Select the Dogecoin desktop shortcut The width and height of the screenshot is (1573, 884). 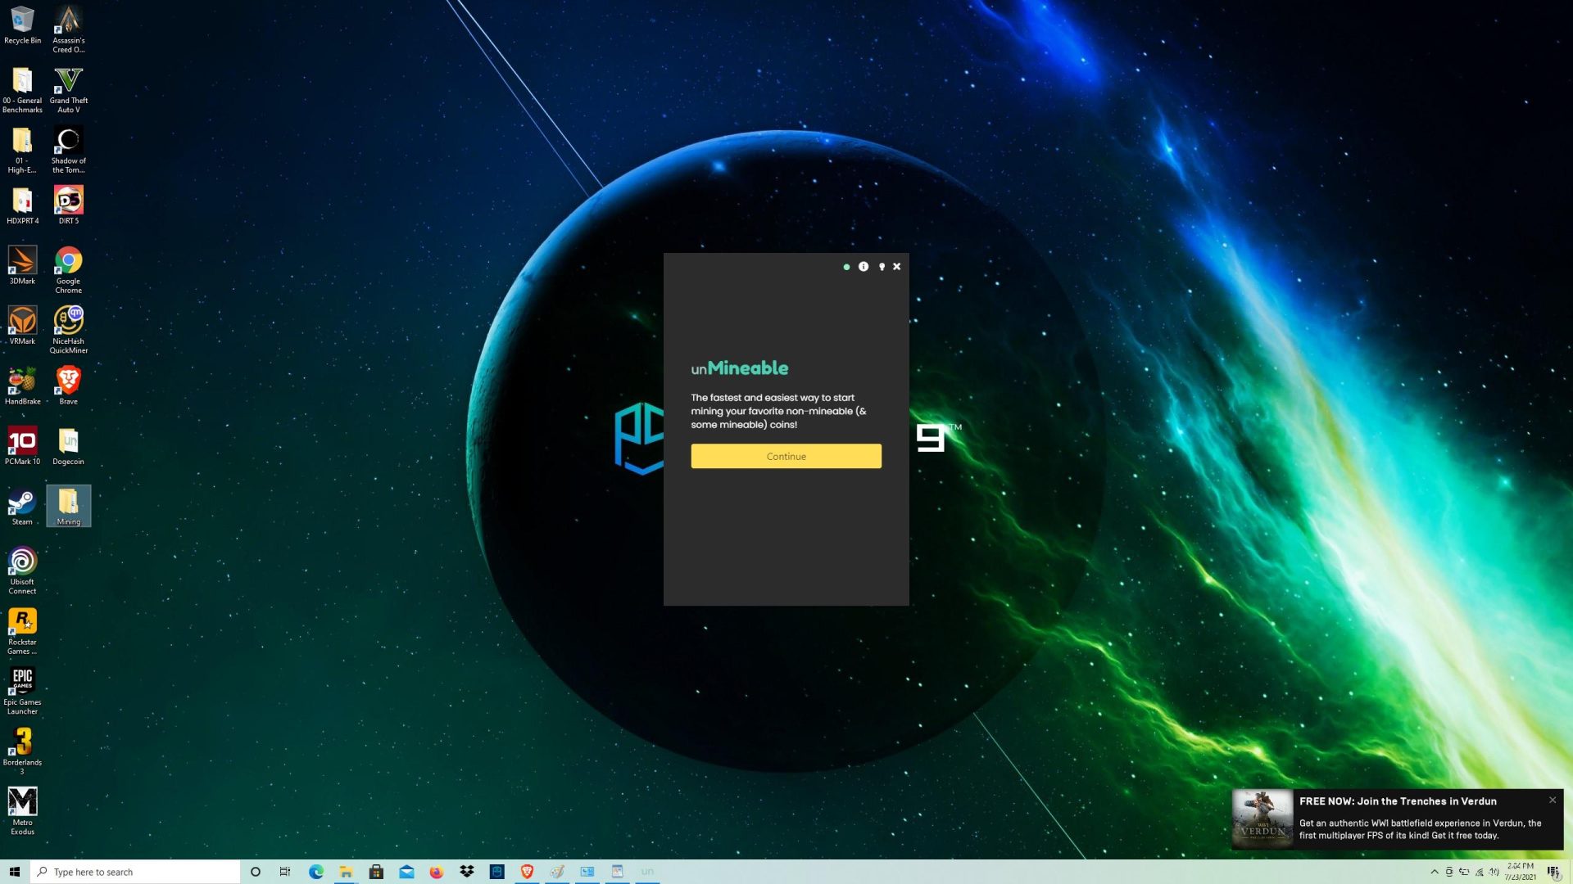pos(68,446)
